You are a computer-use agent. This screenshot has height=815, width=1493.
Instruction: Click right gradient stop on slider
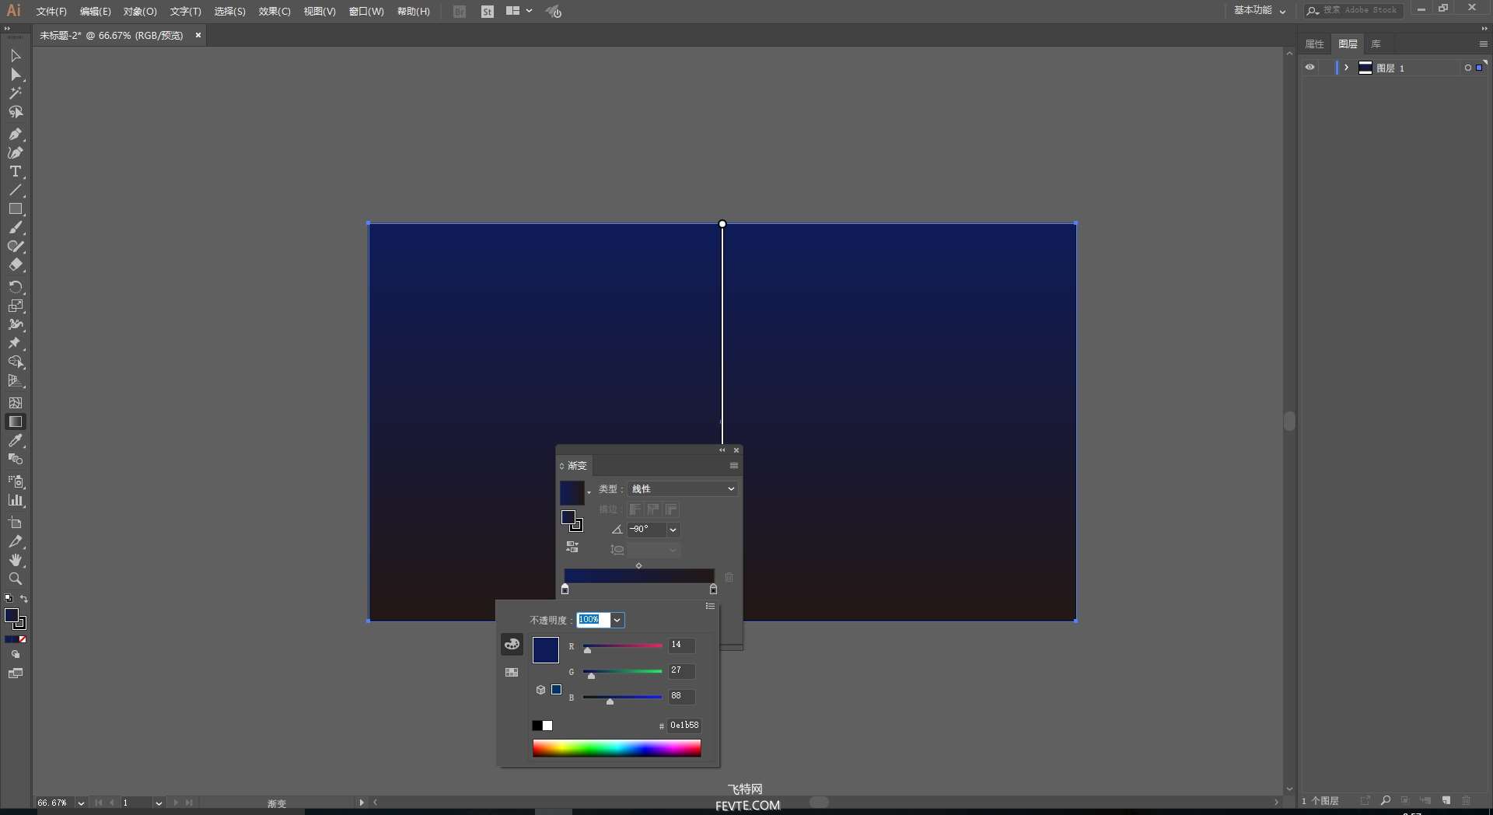713,589
